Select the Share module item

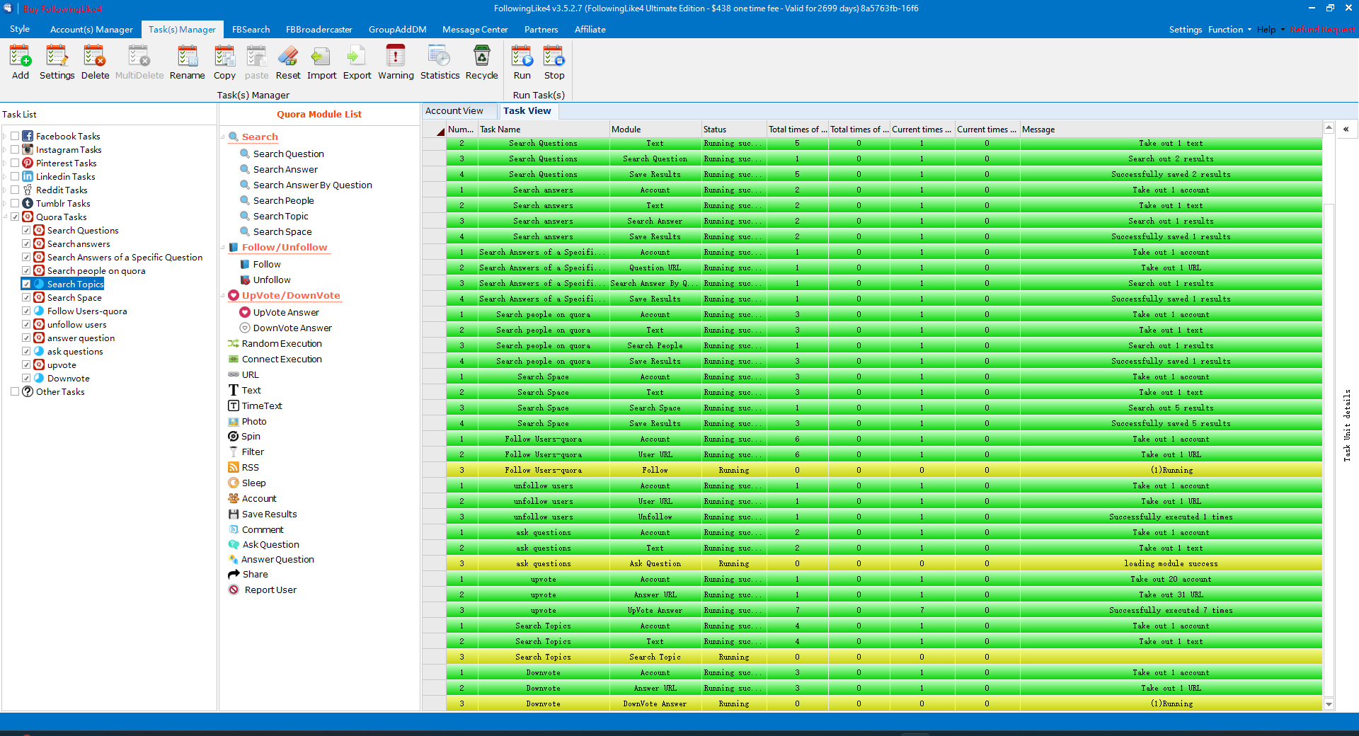255,574
